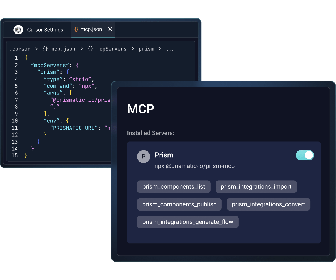Select the prism_integrations_import tool chip
336x280 pixels.
pyautogui.click(x=256, y=187)
